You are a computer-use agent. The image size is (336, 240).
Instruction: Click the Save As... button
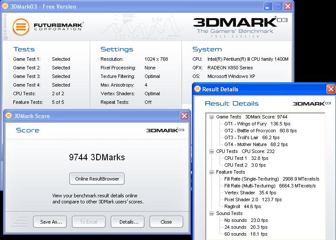[50, 222]
